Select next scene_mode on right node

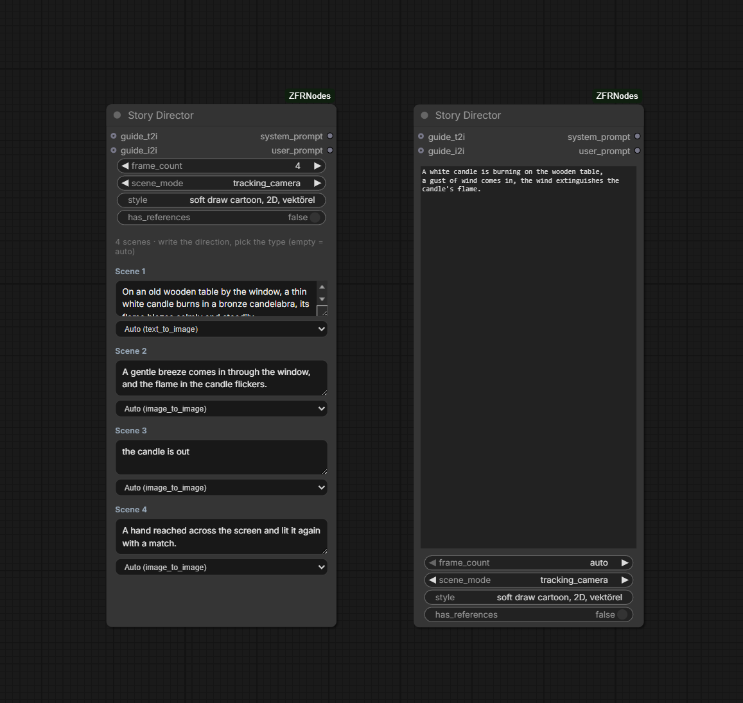tap(625, 580)
